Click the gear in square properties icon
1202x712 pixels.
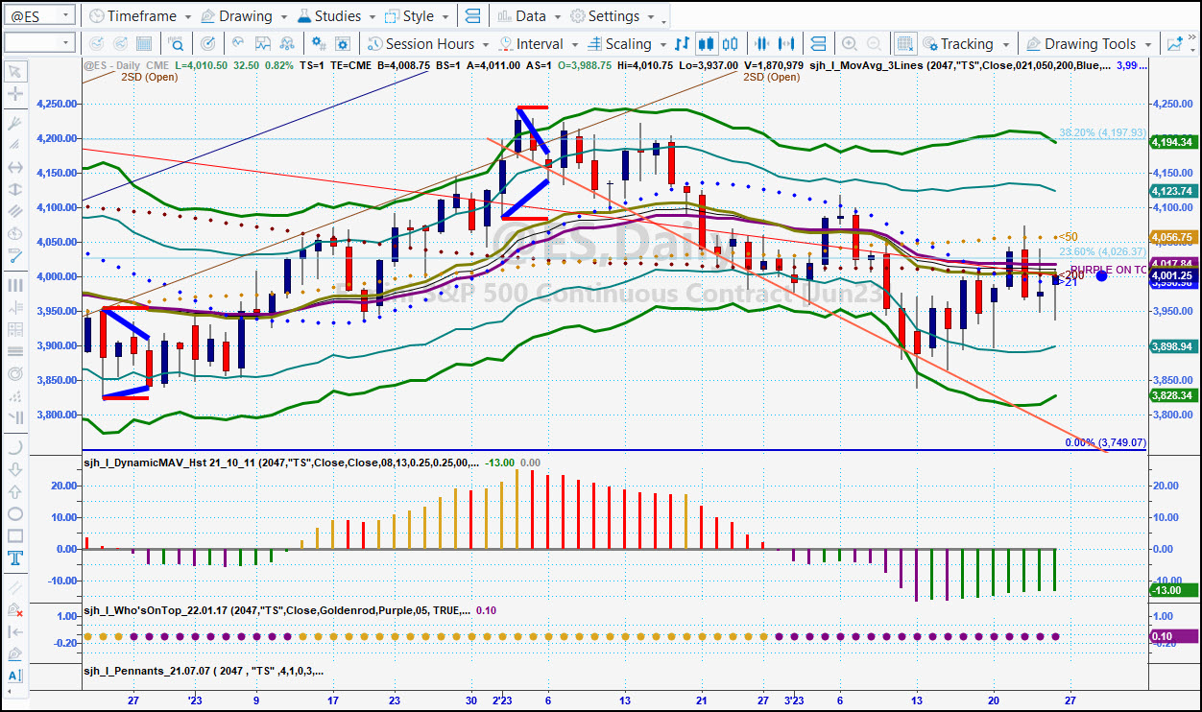click(343, 44)
